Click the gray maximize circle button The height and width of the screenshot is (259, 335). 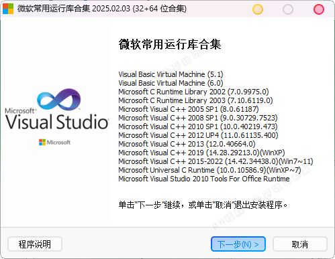pos(288,9)
